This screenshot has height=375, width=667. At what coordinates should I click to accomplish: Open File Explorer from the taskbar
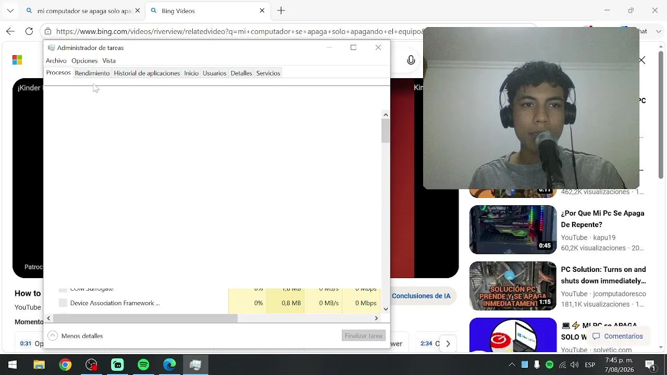(x=39, y=365)
